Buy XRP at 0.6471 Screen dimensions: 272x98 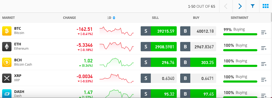pos(198,78)
